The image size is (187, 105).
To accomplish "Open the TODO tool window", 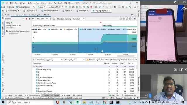I will 18,95.
